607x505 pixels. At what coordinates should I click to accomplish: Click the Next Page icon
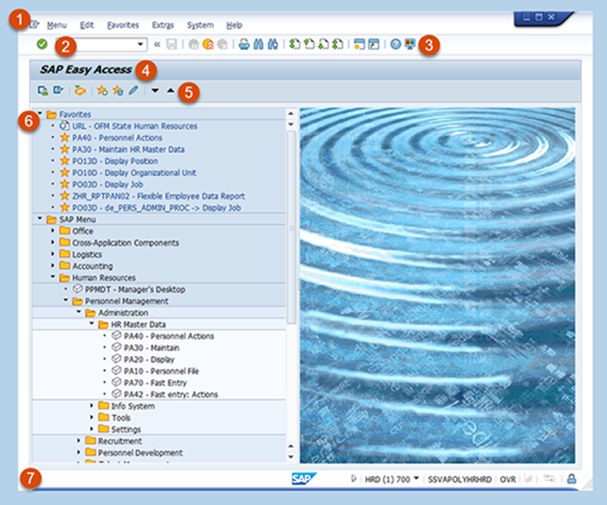point(323,44)
